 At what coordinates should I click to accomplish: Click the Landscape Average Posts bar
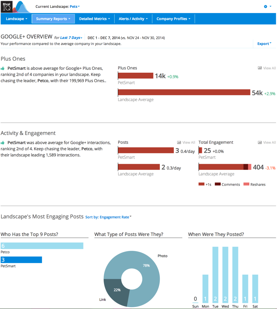(139, 167)
